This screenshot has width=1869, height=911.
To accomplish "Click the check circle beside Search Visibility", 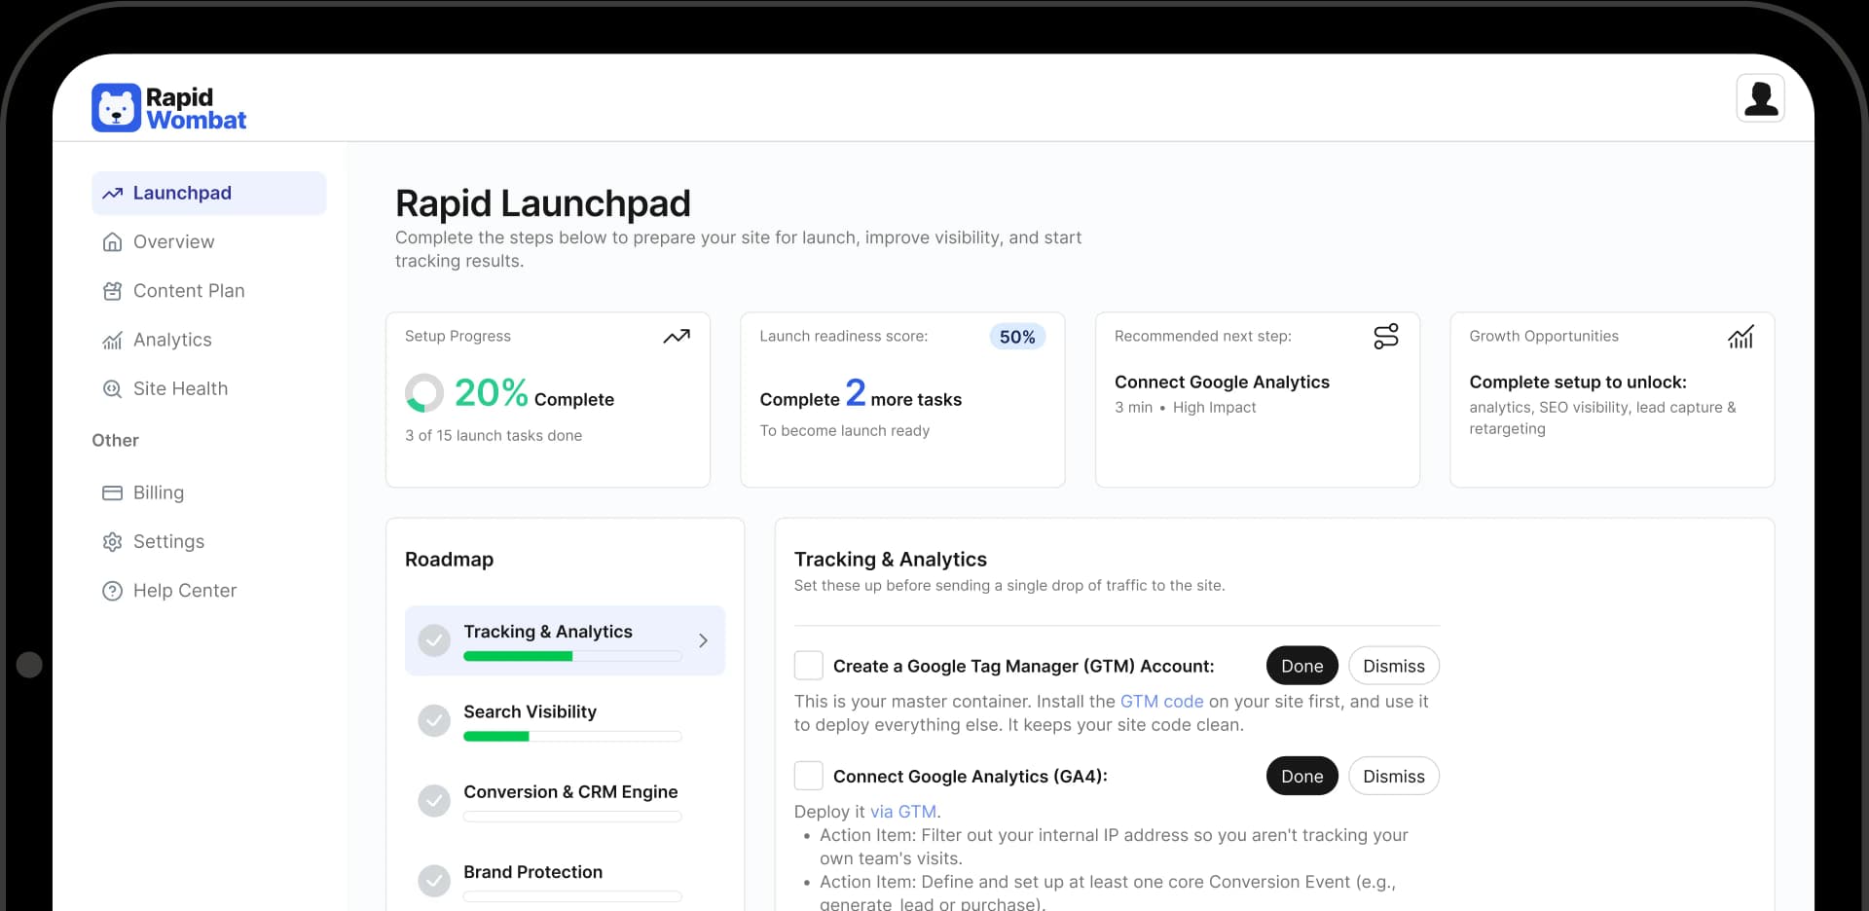I will point(434,720).
